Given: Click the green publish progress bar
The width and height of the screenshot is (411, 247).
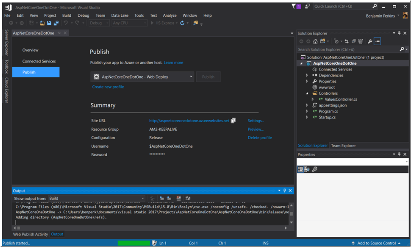Looking at the screenshot, I should [x=134, y=243].
